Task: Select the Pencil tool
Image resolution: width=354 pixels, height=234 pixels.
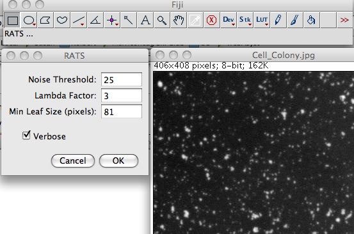Action: point(278,20)
